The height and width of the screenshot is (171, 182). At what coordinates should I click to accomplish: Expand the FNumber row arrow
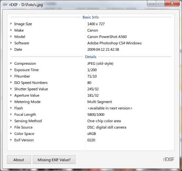pyautogui.click(x=11, y=76)
